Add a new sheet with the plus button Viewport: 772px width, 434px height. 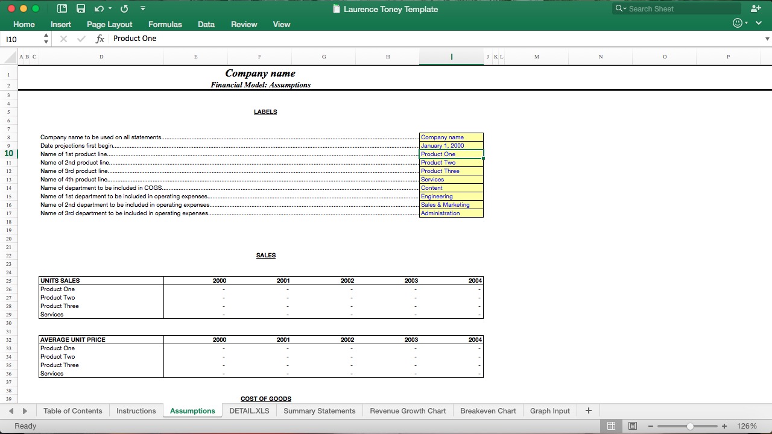click(588, 410)
